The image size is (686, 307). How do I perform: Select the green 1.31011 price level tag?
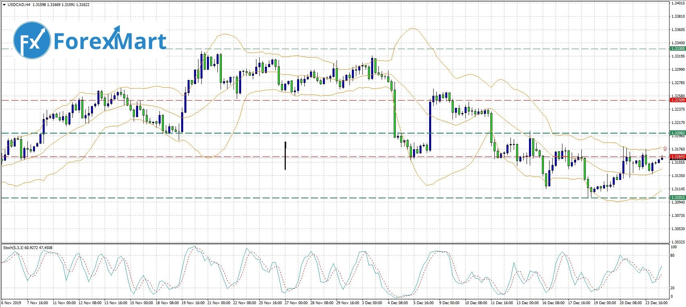(678, 198)
